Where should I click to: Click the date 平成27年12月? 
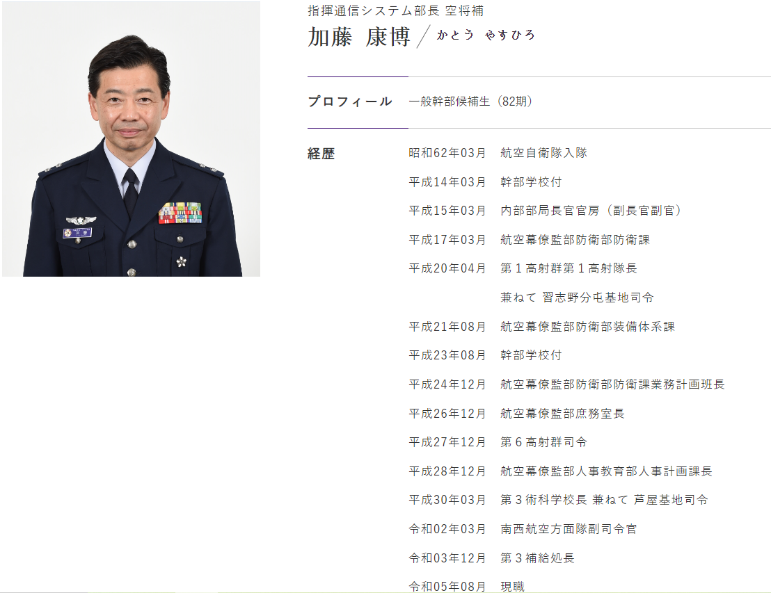coord(447,442)
